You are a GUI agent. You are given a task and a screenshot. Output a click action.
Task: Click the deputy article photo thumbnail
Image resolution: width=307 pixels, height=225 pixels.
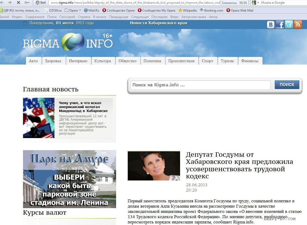pos(154,166)
